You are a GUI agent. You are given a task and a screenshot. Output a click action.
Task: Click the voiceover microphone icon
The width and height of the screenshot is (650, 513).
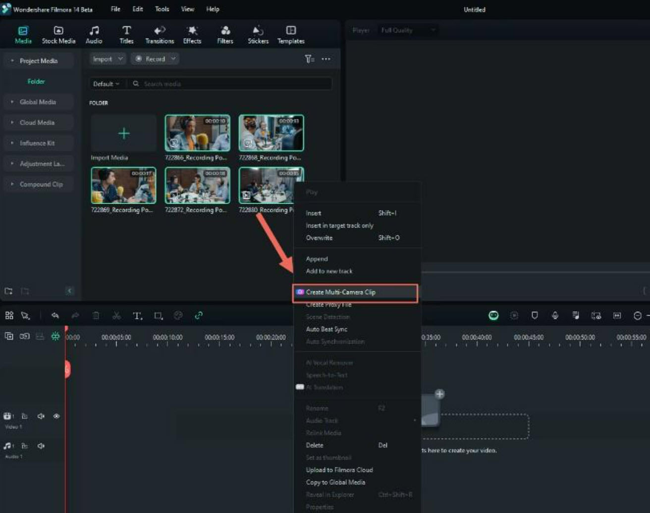coord(555,316)
